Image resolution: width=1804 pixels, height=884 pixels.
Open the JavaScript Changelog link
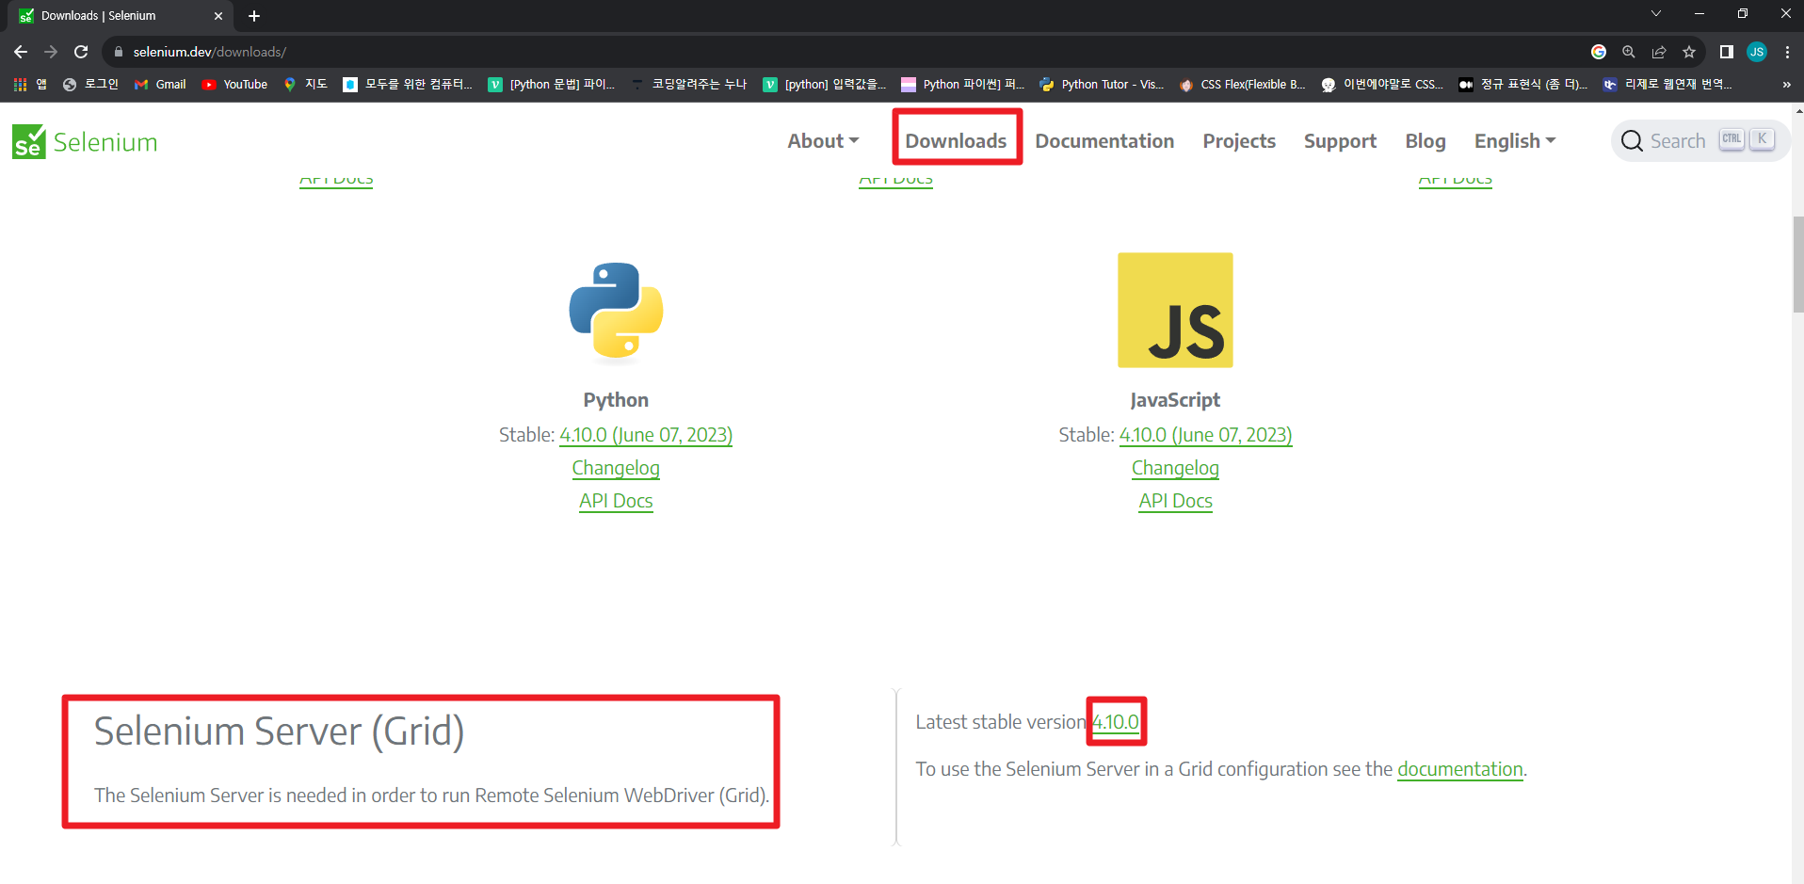[x=1175, y=468]
